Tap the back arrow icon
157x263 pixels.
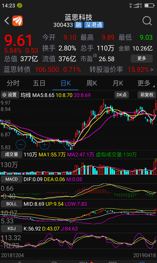pos(7,21)
